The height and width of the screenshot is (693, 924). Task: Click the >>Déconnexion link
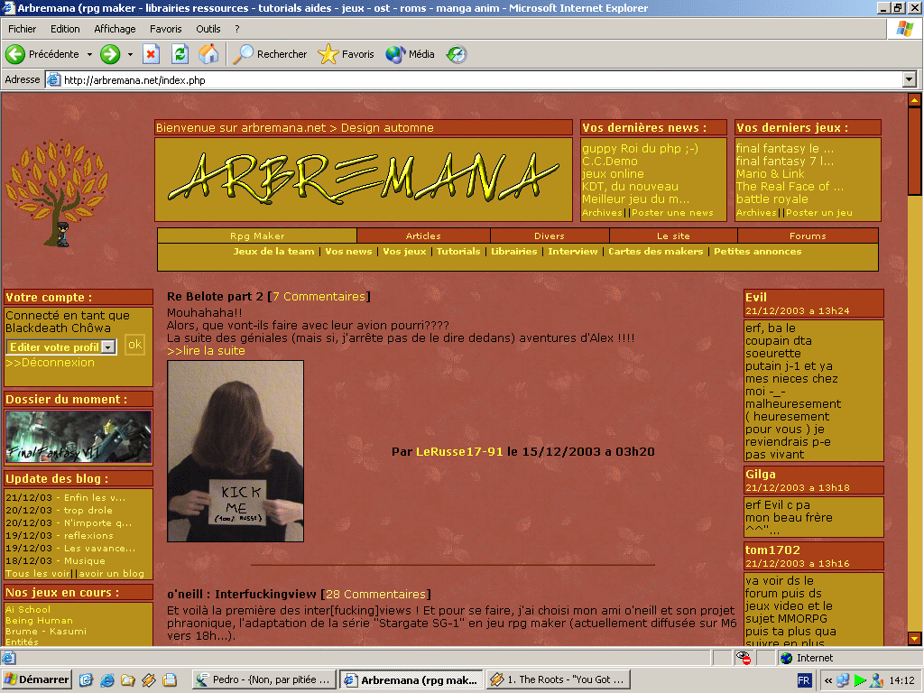[x=51, y=363]
